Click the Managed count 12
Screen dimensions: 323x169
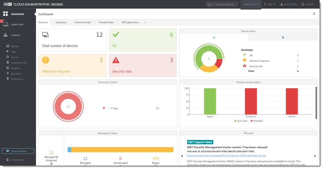coord(85,158)
